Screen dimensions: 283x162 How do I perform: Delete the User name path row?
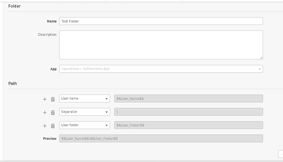[53, 99]
